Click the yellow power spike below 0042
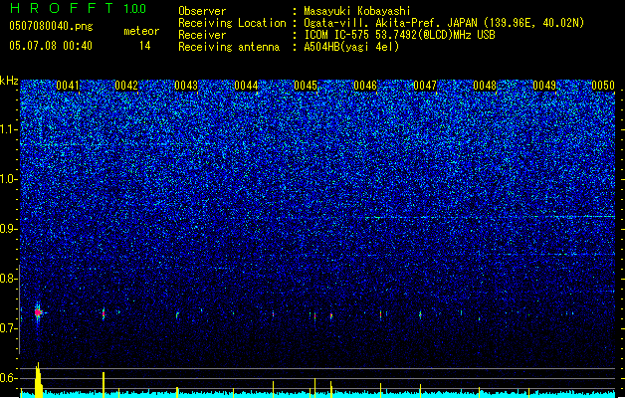 (x=104, y=385)
